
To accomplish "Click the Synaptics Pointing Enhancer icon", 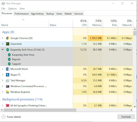I will 7,105.
